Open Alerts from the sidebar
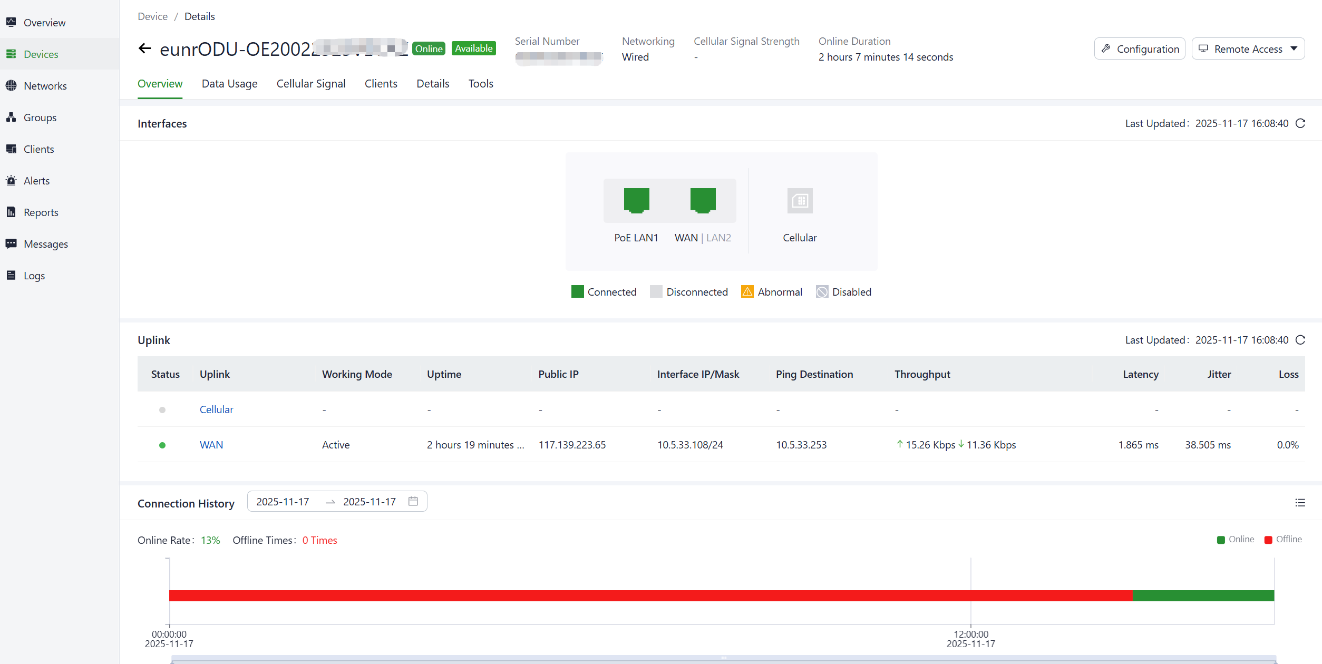The image size is (1322, 664). [x=36, y=181]
